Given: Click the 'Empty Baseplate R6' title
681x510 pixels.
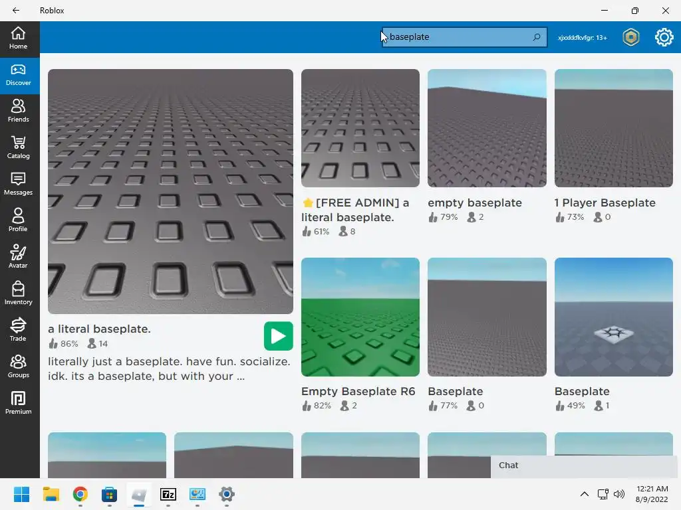Looking at the screenshot, I should (x=358, y=392).
